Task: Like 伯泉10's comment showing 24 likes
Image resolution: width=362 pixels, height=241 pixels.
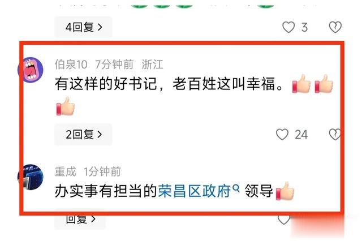Action: click(282, 134)
